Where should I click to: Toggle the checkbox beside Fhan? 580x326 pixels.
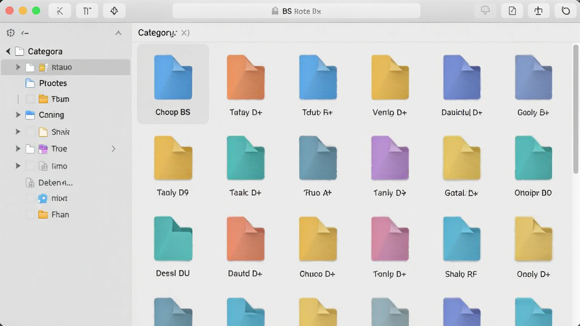(30, 215)
